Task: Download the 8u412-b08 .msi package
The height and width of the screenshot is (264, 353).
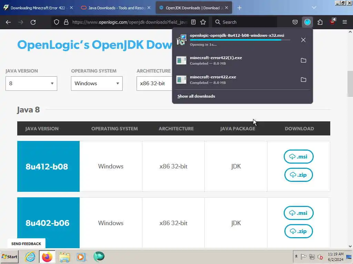Action: coord(299,156)
